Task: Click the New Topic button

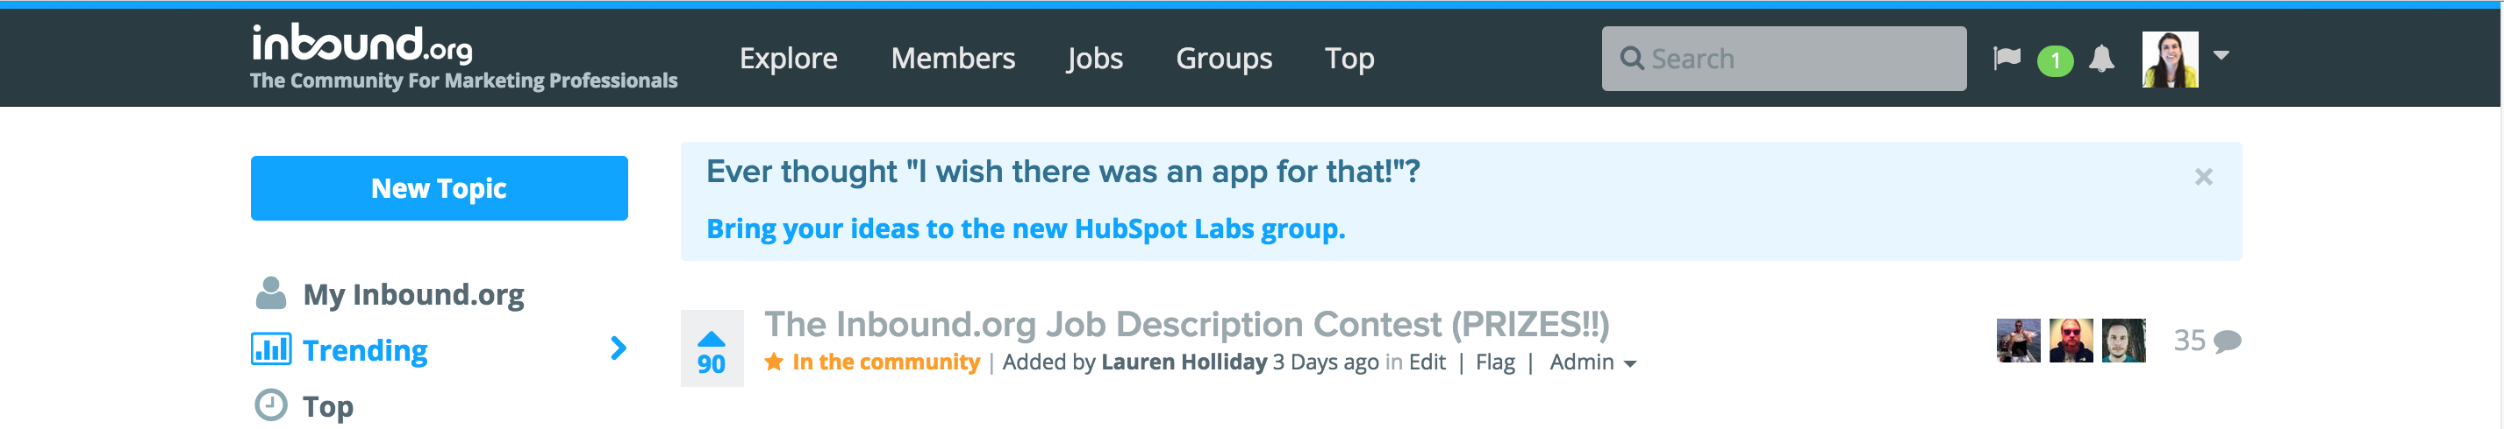Action: (x=439, y=188)
